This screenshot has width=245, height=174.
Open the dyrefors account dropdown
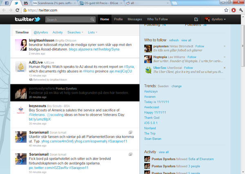point(215,19)
